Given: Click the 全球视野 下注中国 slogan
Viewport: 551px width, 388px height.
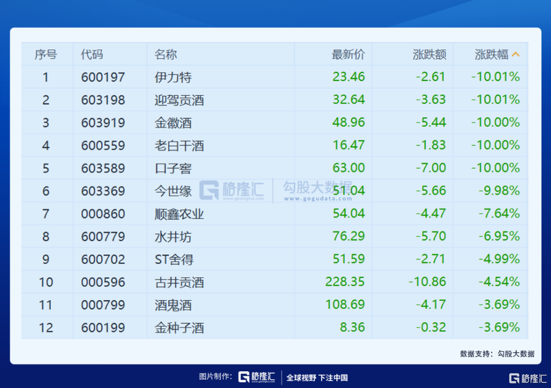Looking at the screenshot, I should [x=317, y=378].
